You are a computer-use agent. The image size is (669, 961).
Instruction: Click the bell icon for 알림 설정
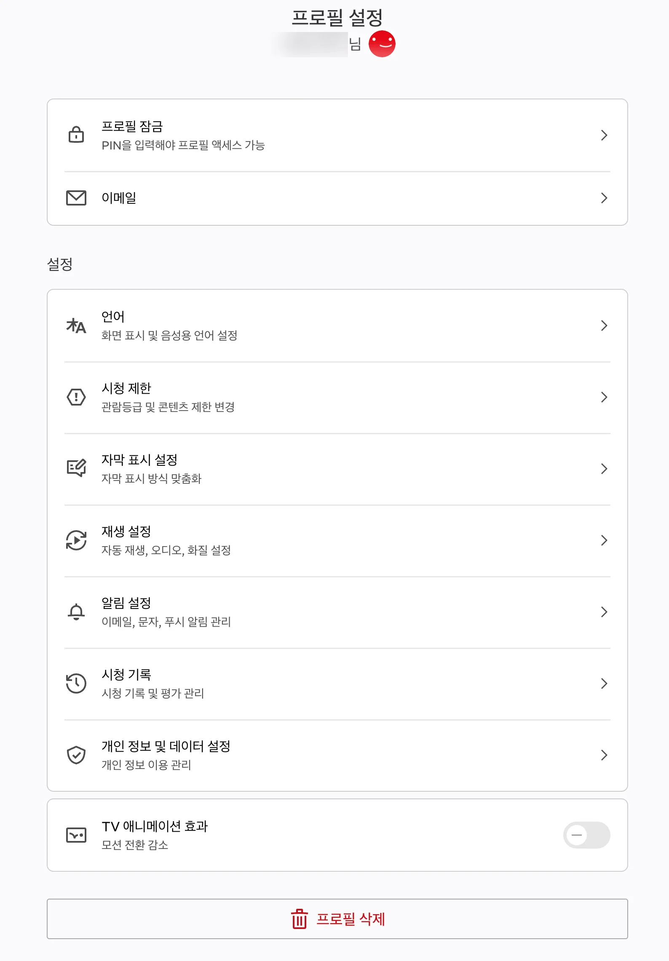click(x=76, y=612)
